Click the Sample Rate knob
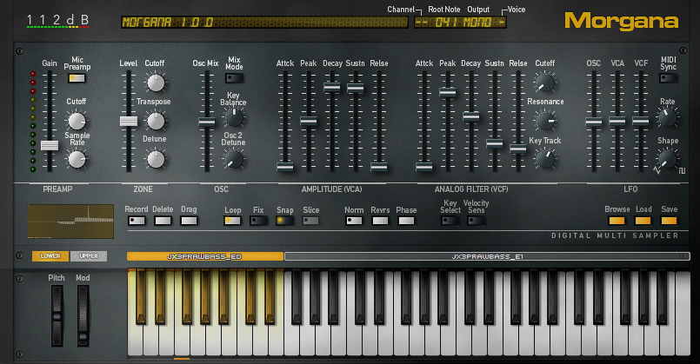 [x=77, y=159]
